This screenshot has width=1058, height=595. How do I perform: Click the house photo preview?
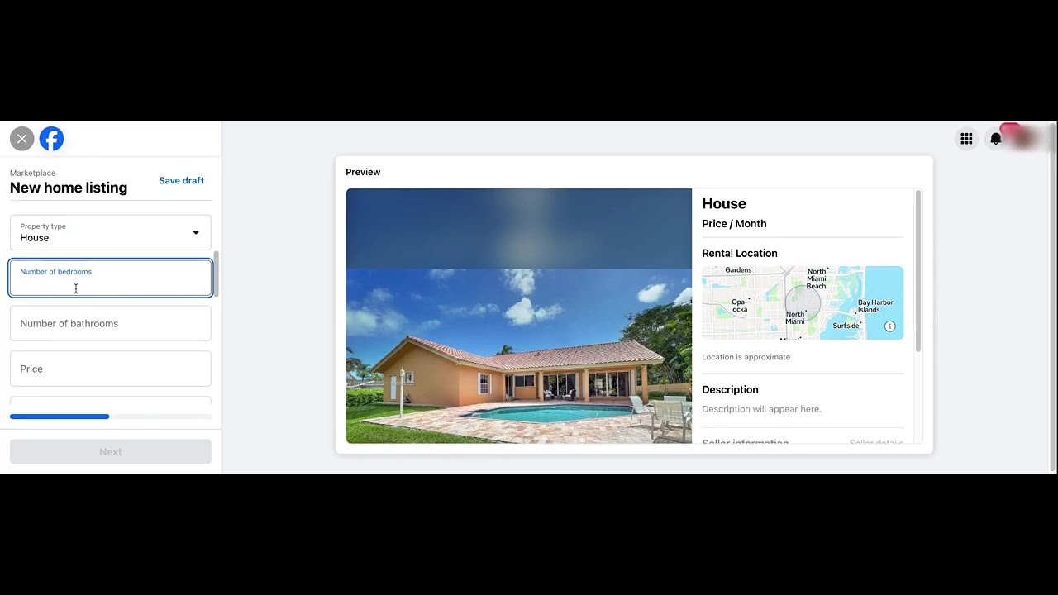point(519,316)
